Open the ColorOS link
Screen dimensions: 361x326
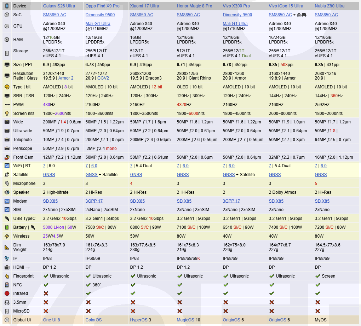[x=93, y=320]
